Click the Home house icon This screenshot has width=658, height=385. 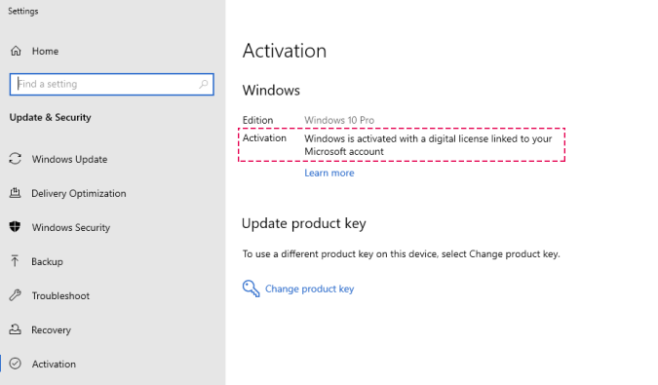pos(16,51)
